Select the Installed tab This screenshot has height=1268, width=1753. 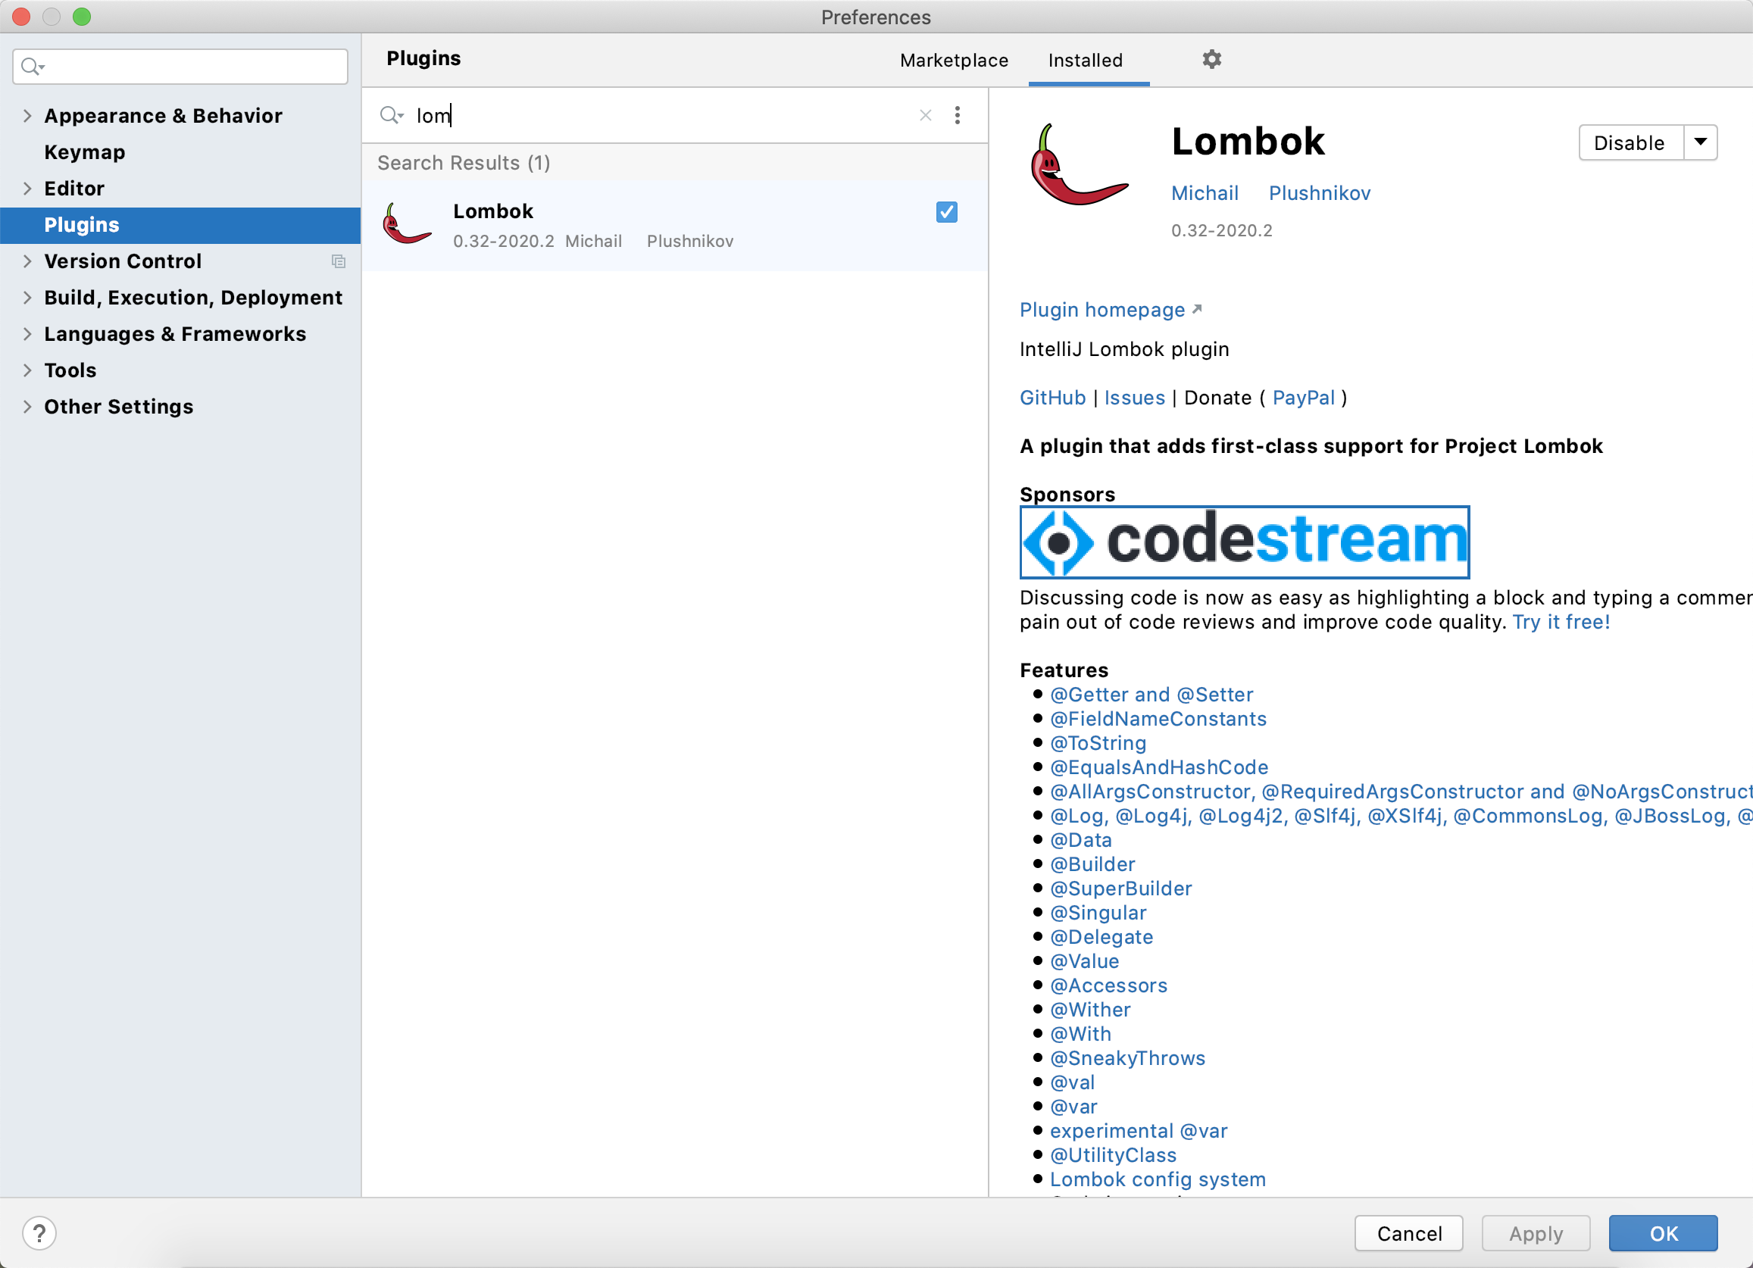tap(1084, 61)
